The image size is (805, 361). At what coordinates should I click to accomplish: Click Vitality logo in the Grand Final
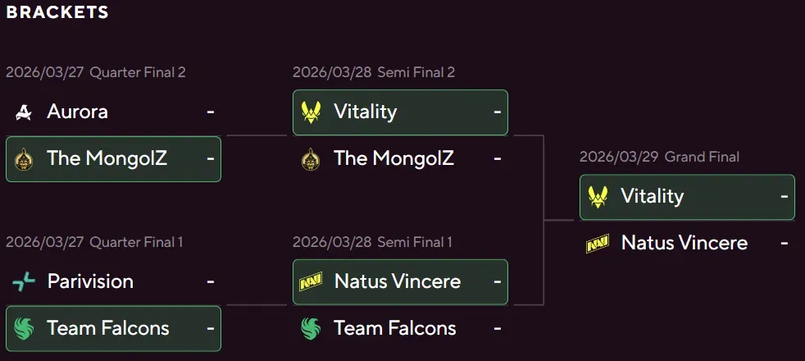pyautogui.click(x=598, y=197)
